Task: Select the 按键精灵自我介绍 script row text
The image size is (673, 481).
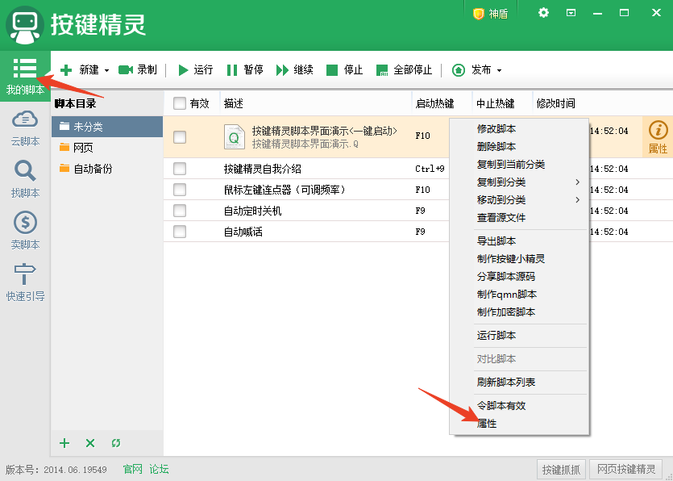Action: pyautogui.click(x=262, y=169)
